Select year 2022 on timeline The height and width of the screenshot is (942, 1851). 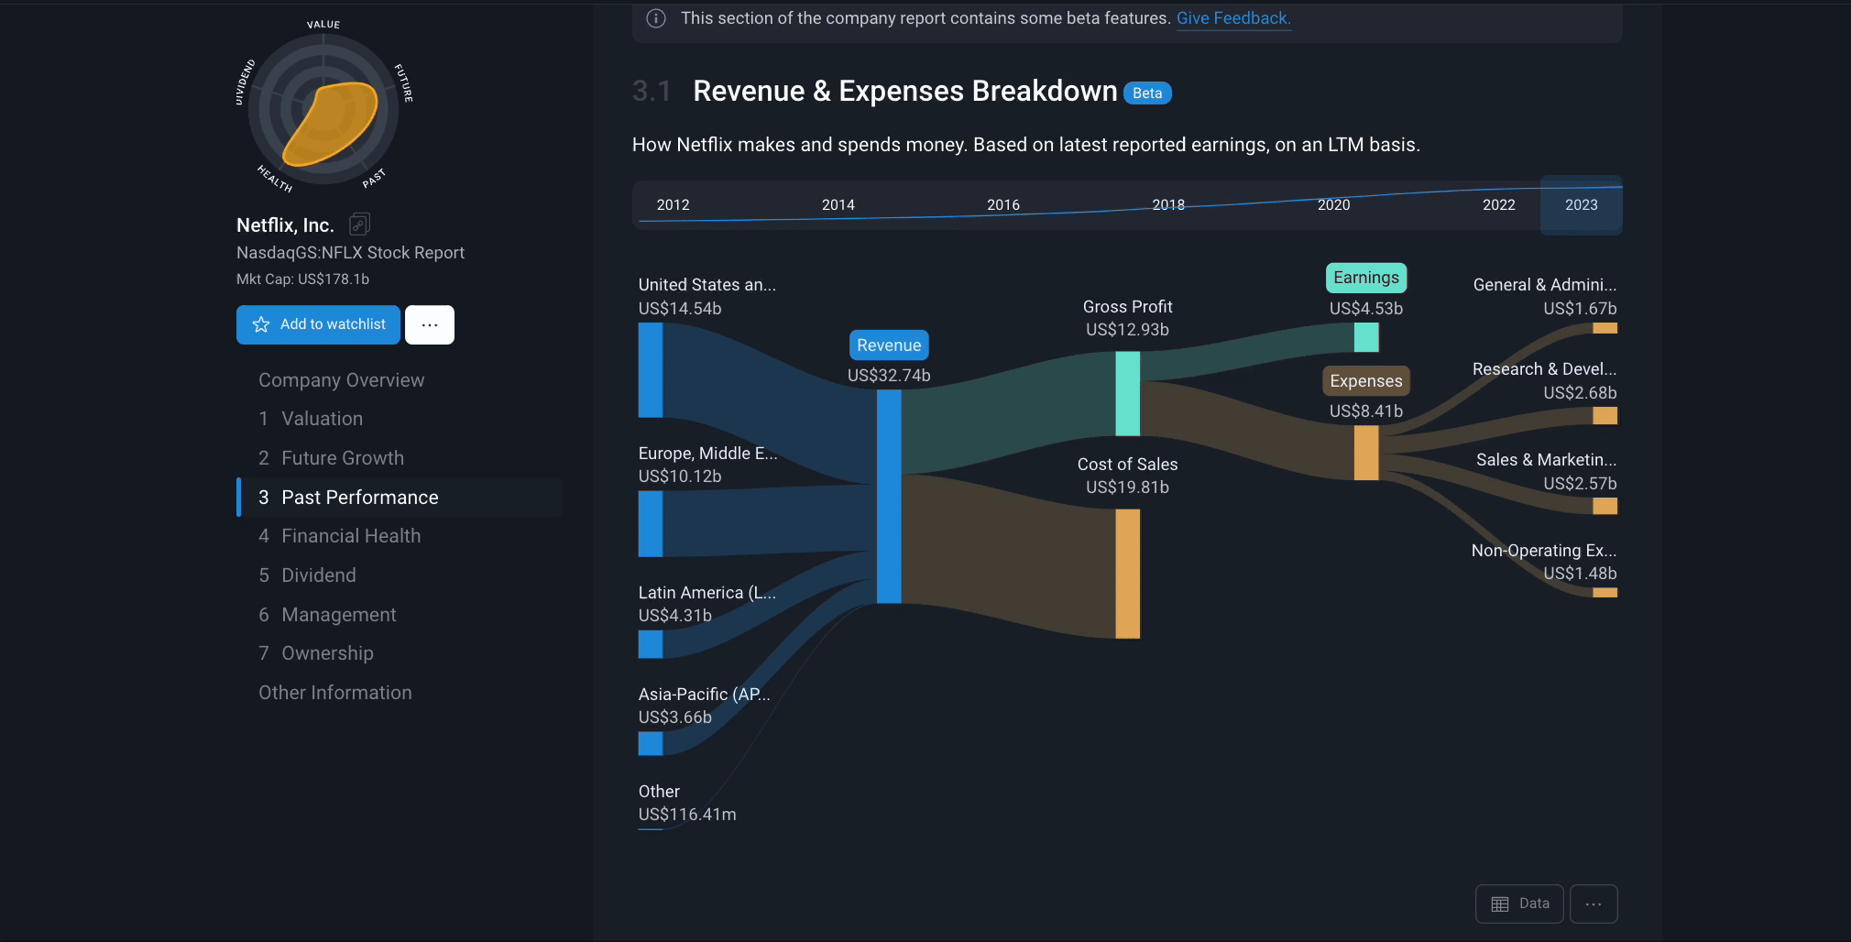[x=1499, y=205]
